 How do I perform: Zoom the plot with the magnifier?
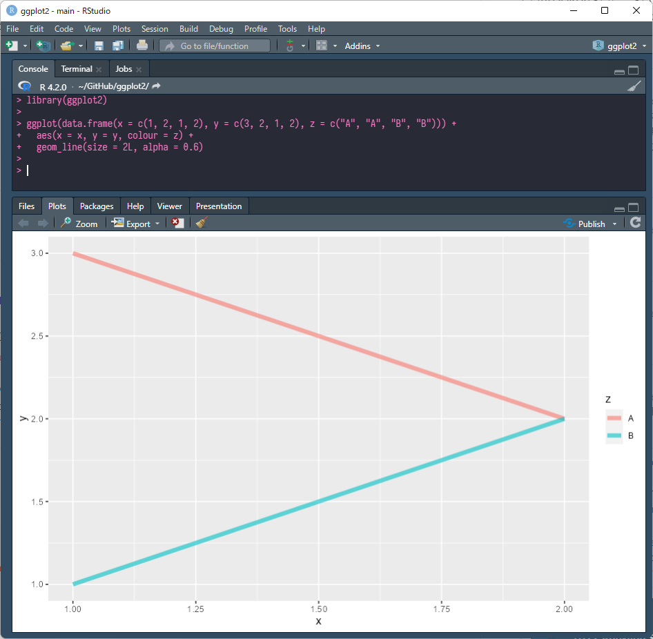[x=79, y=223]
